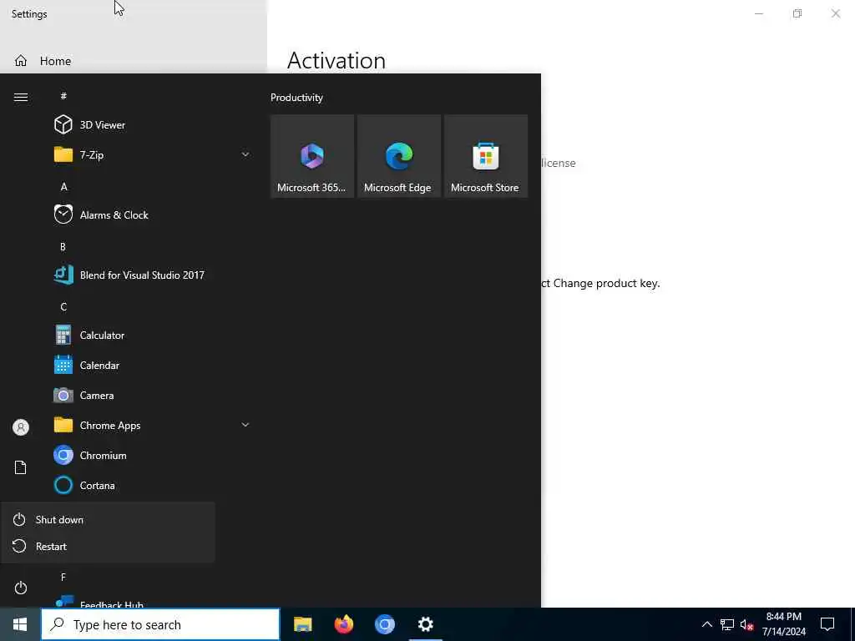
Task: Expand the Start hamburger menu
Action: pyautogui.click(x=21, y=97)
